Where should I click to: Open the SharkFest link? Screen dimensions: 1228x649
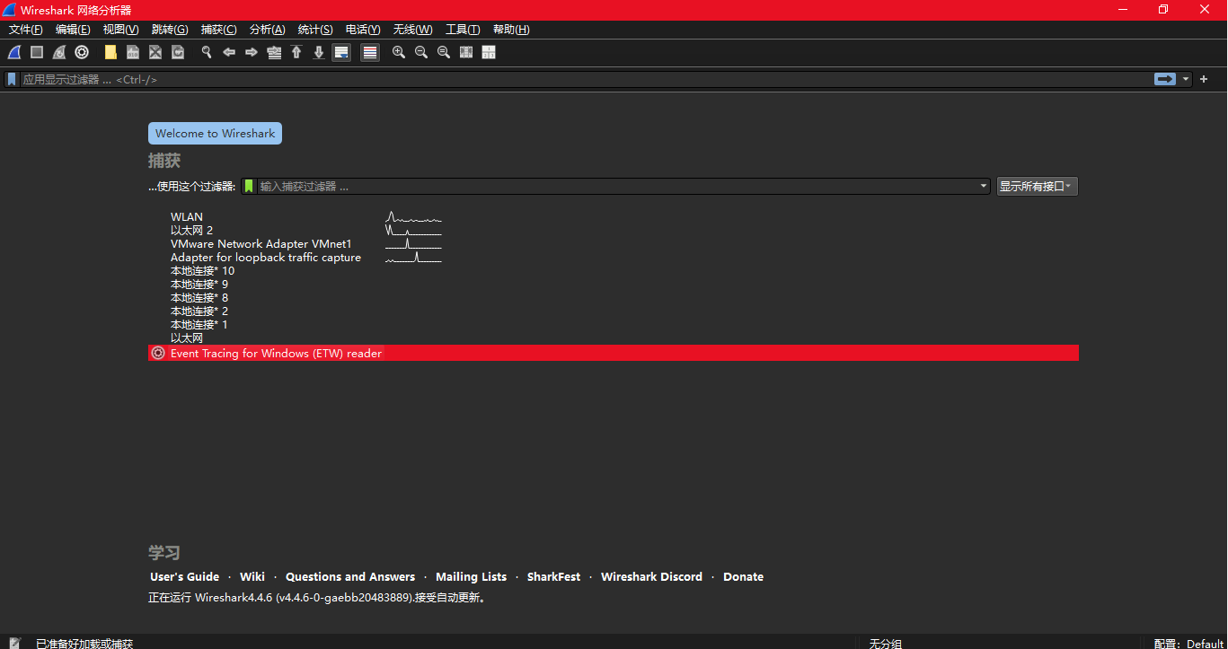553,577
